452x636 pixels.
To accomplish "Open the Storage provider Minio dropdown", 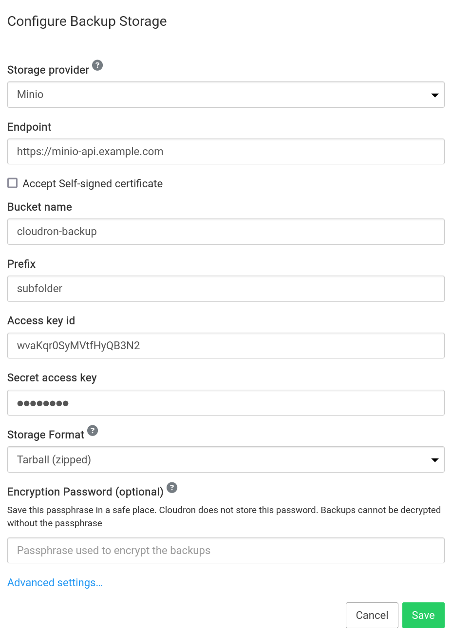I will [x=226, y=95].
